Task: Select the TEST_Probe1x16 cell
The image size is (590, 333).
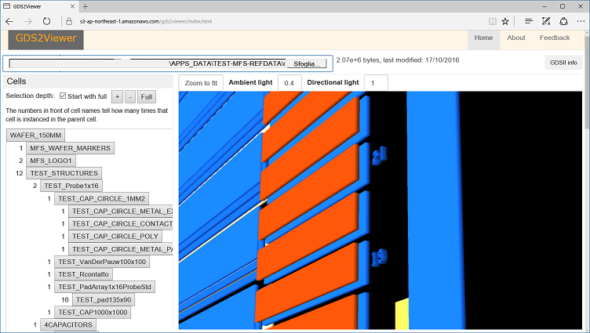Action: pos(71,186)
